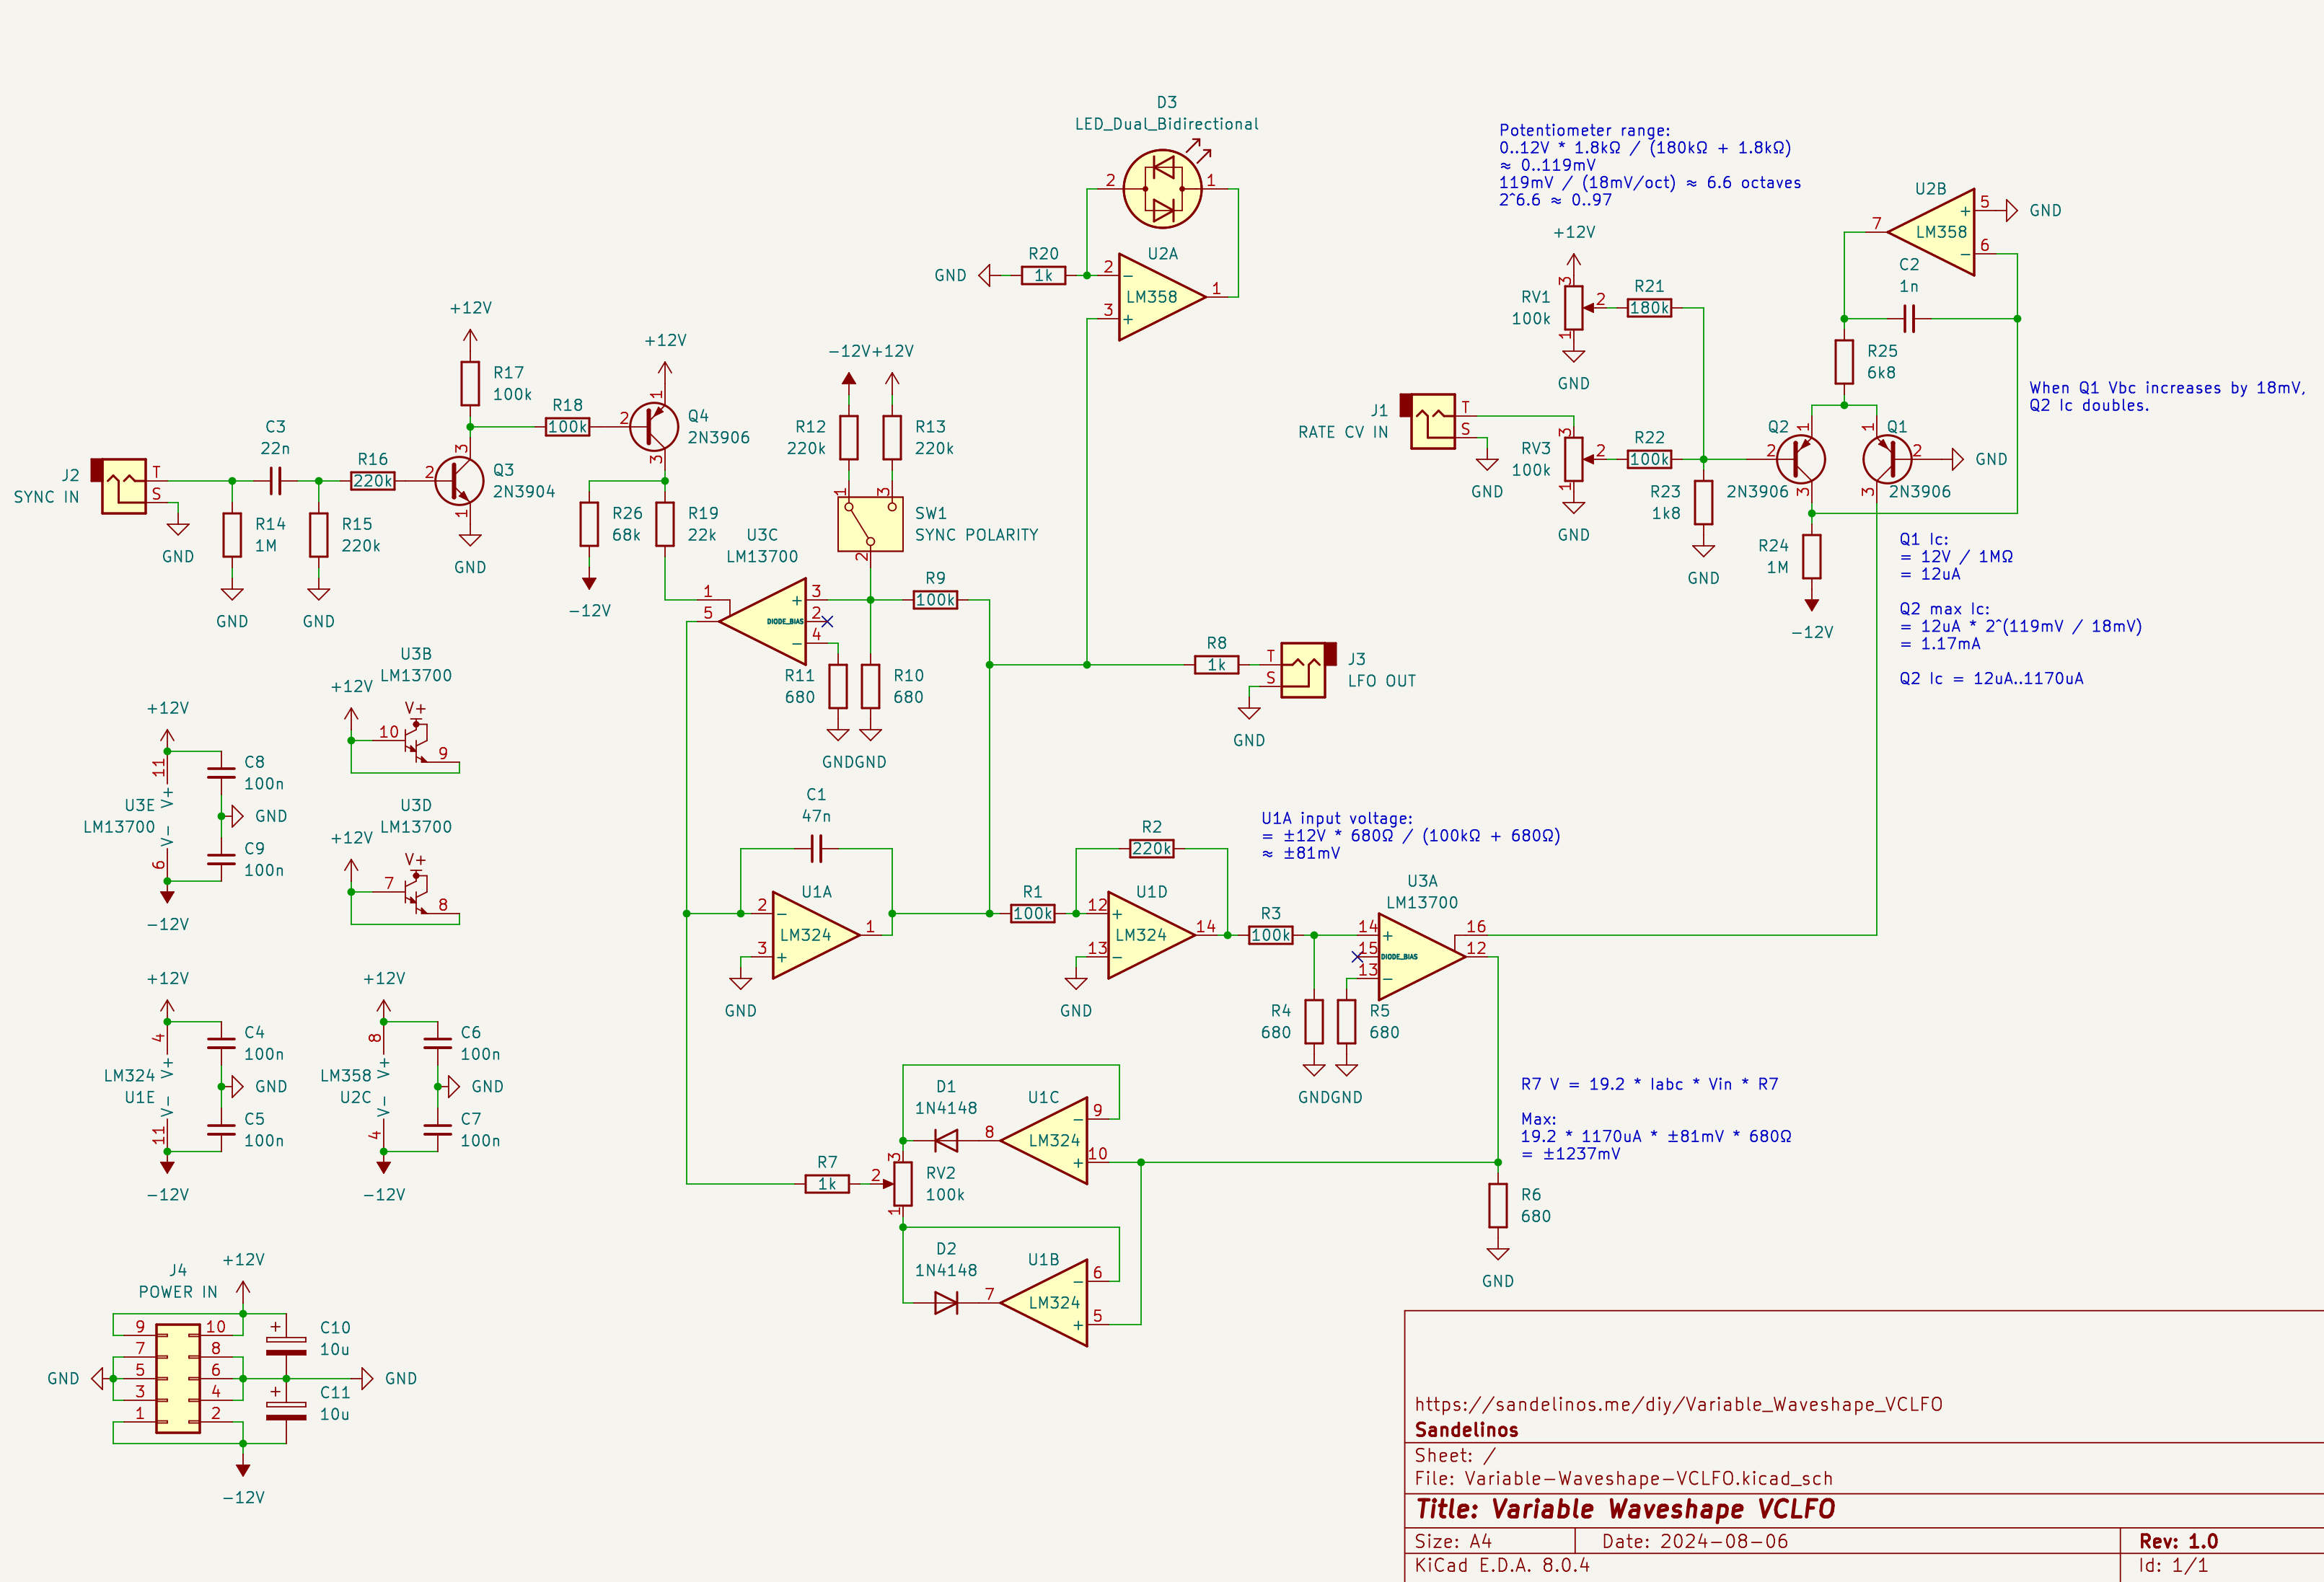Select the U1A LM324 op-amp symbol
This screenshot has height=1582, width=2324.
(816, 935)
